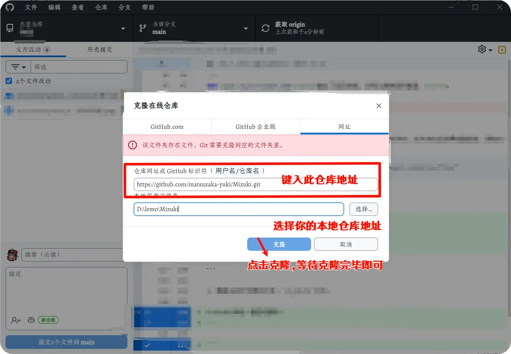
Task: Expand the 当前分支 main dropdown
Action: pos(194,28)
